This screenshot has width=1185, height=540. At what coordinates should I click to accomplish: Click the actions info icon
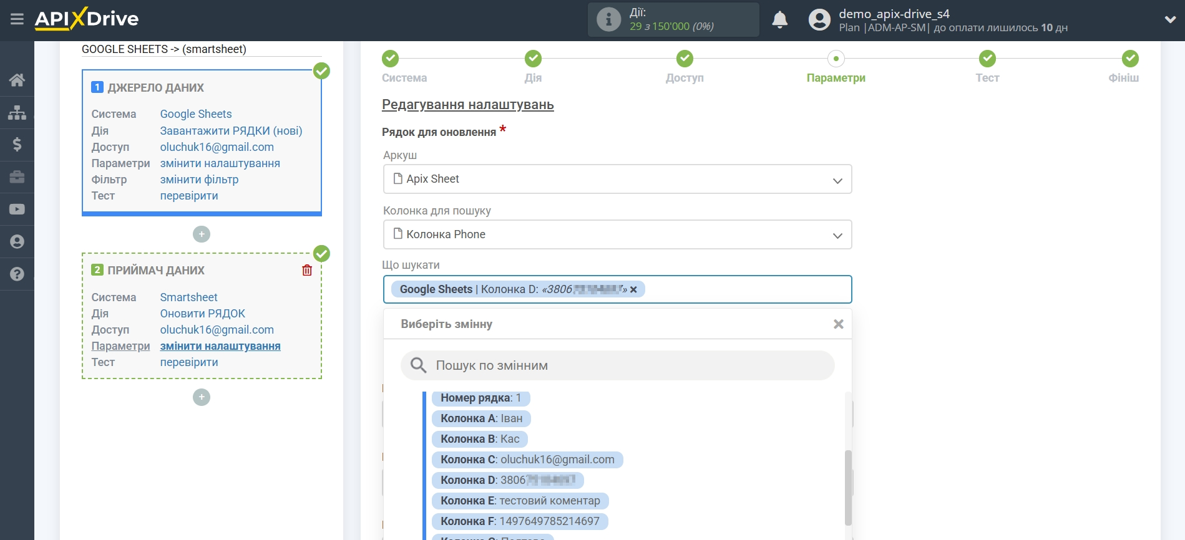[x=608, y=19]
